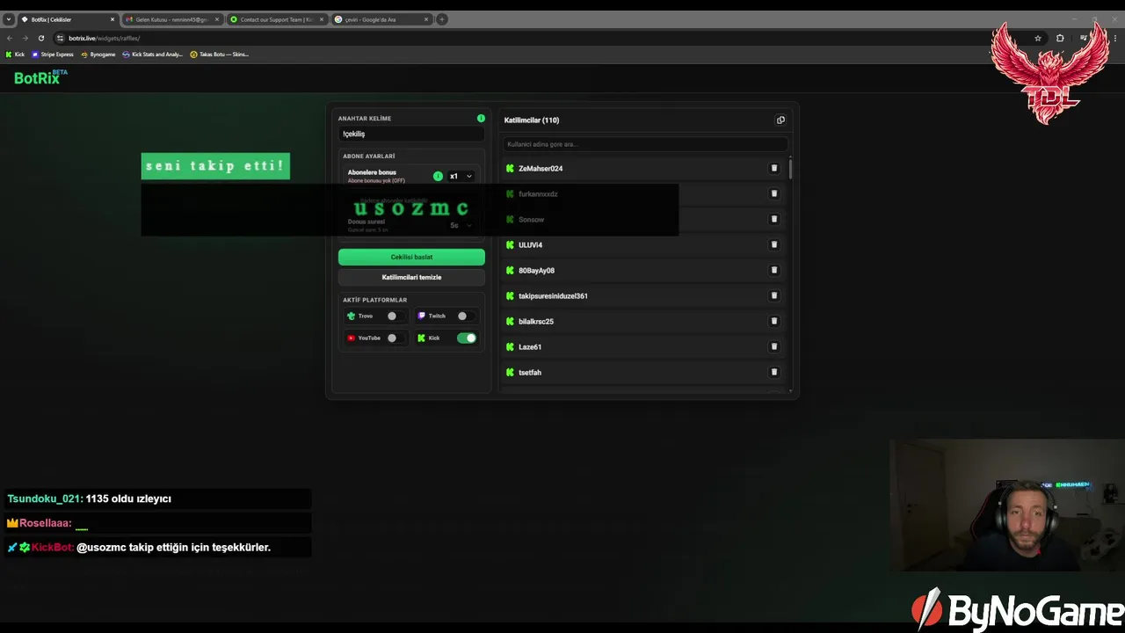This screenshot has width=1125, height=633.
Task: Select participant name ZeMahser024
Action: coord(541,168)
